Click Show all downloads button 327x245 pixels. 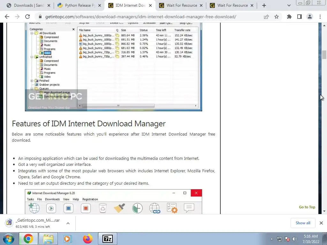tap(303, 223)
